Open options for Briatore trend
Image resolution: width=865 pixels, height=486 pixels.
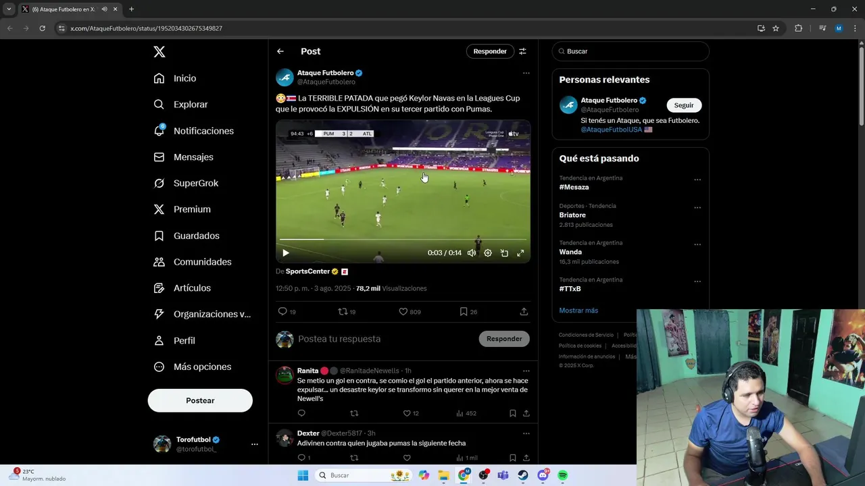point(697,208)
